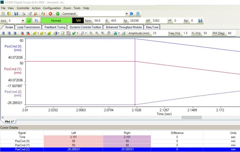Save gains with floppy icon after Kpi
240x152 pixels.
(x=200, y=21)
